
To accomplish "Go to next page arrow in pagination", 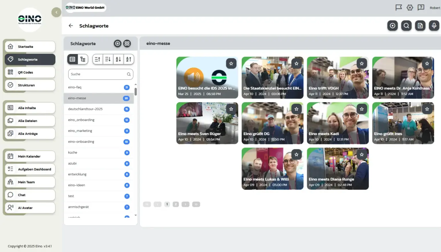I will pos(185,204).
